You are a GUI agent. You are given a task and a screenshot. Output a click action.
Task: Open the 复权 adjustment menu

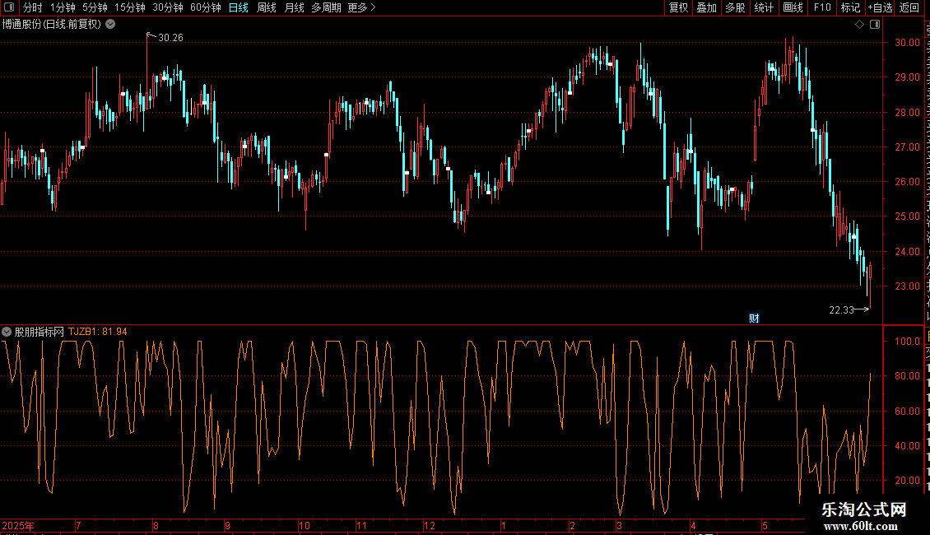pos(678,7)
